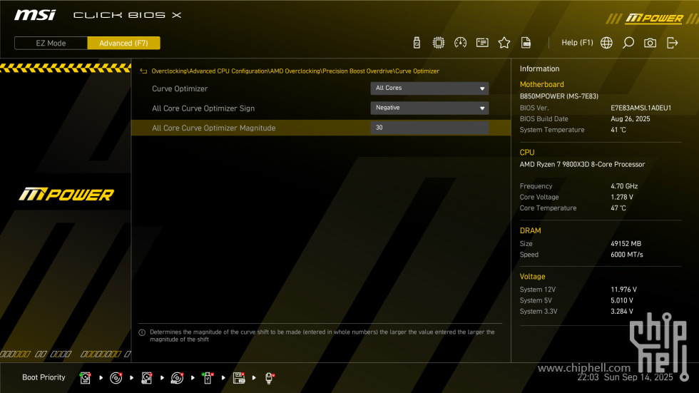
Task: Select the All Core Curve Optimizer Magnitude row
Action: pos(321,128)
